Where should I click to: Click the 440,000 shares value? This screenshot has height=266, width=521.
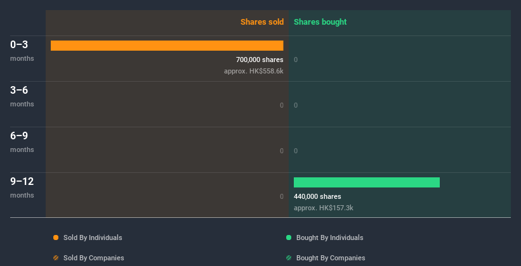[317, 196]
